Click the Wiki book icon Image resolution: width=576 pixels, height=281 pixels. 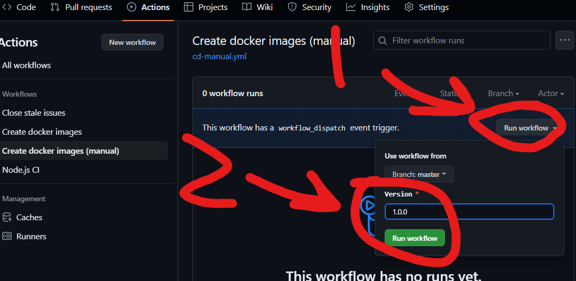247,7
